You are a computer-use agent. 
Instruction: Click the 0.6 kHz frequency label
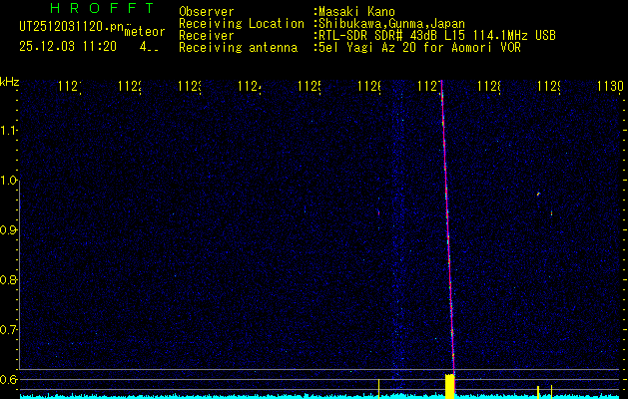[8, 379]
